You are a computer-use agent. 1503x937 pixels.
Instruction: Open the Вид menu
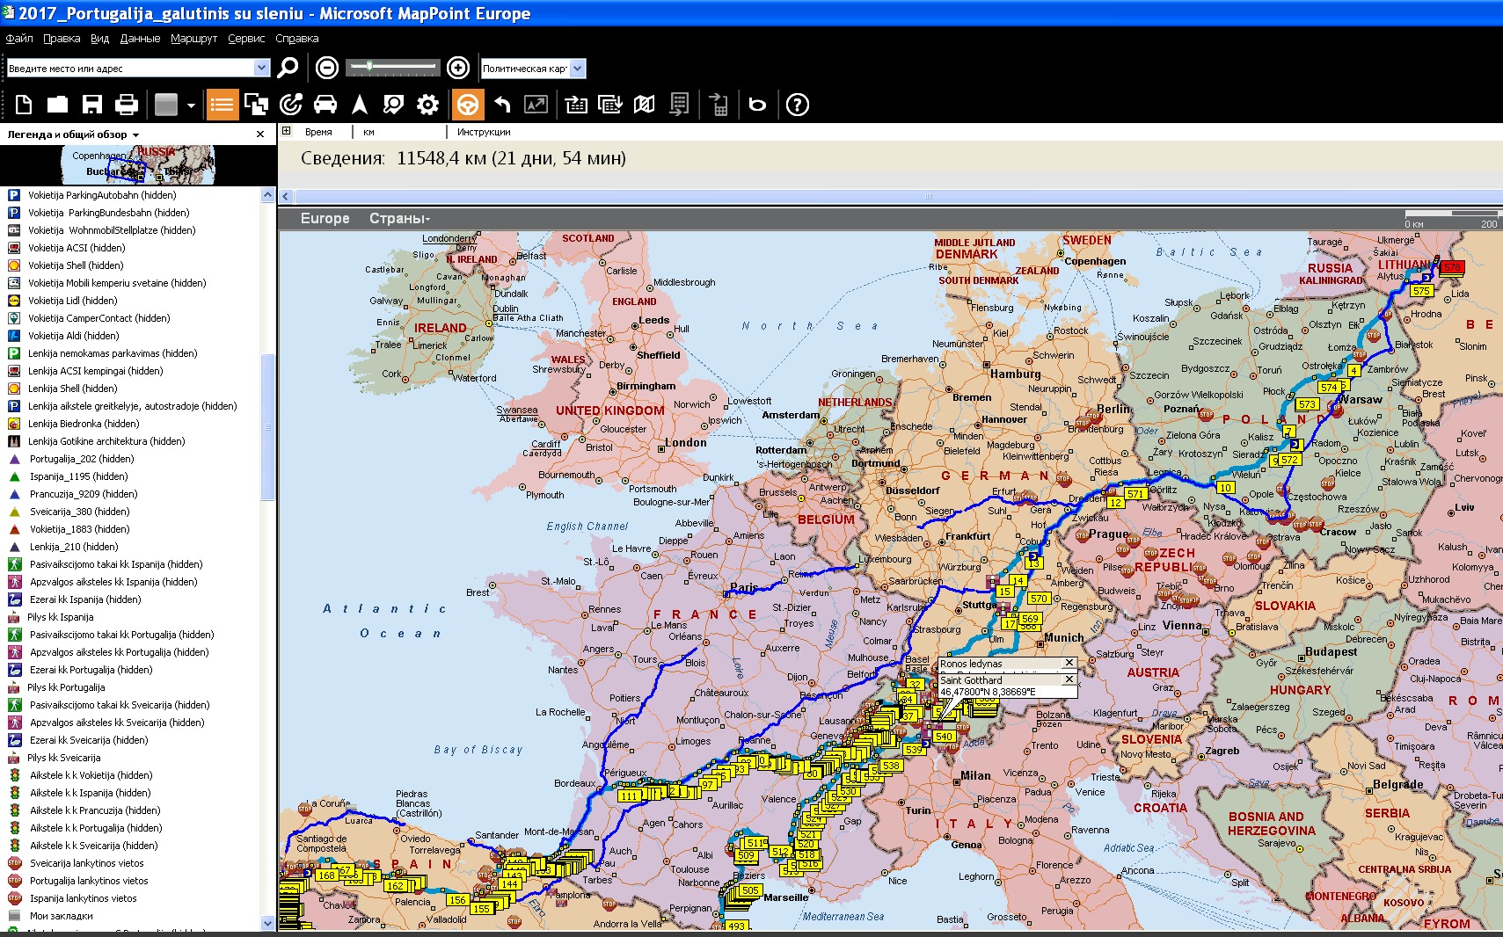coord(99,39)
